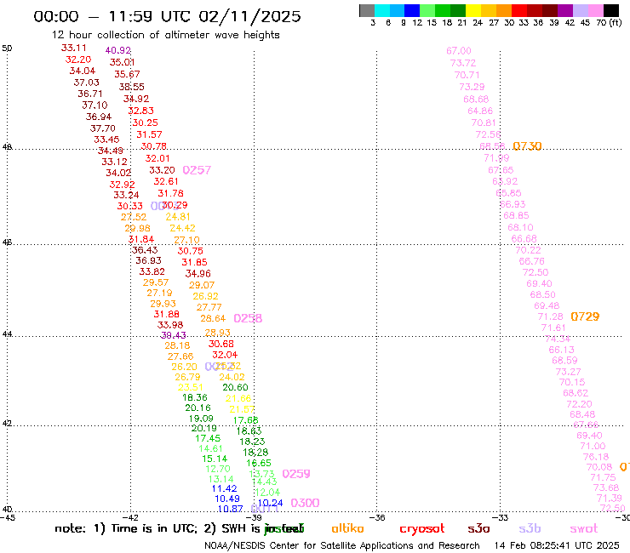Image resolution: width=630 pixels, height=553 pixels.
Task: Click the longitude axis label '-33'
Action: click(501, 518)
